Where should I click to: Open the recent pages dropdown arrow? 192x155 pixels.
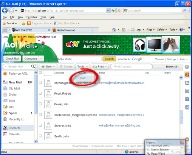[x=16, y=11]
